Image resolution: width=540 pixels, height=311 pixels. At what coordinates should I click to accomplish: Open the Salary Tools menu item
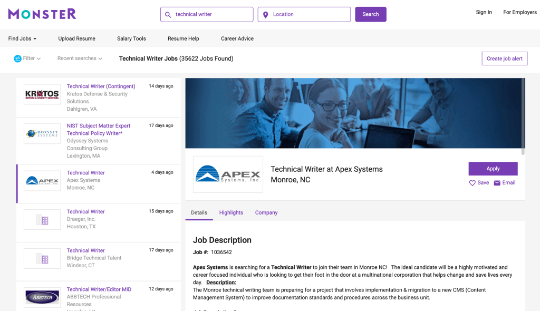pos(131,38)
